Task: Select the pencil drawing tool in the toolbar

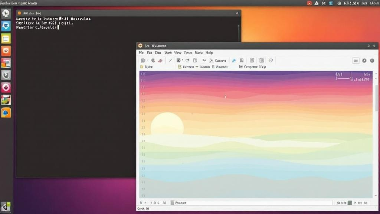Action: tap(153, 60)
